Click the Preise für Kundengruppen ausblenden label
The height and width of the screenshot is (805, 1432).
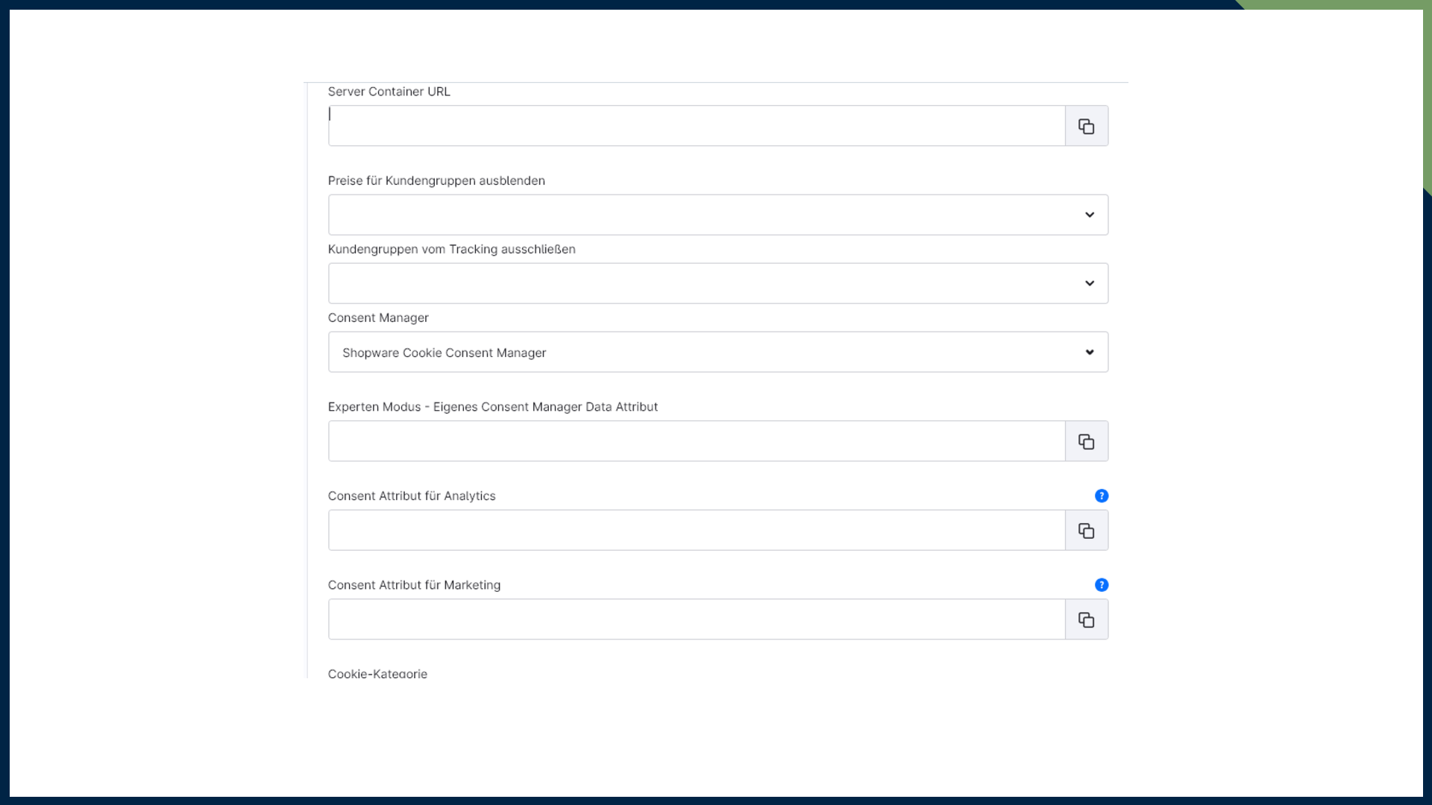436,180
